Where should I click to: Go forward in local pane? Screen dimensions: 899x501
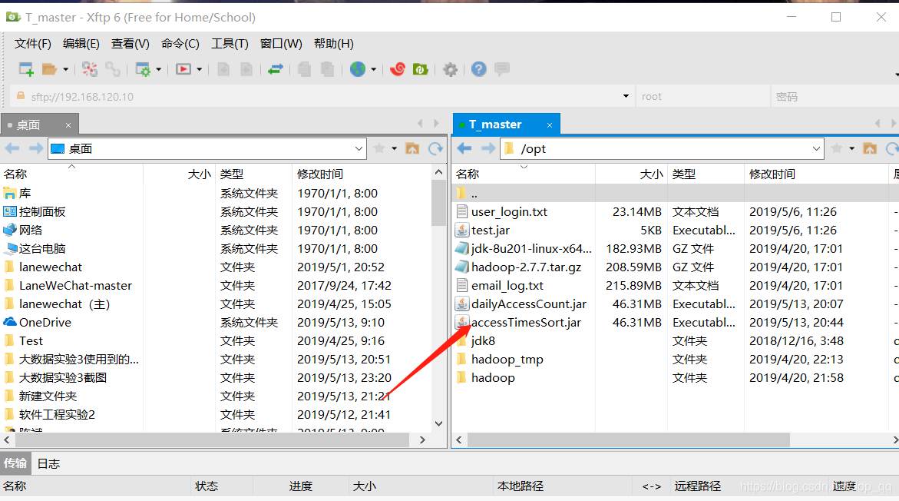[x=36, y=148]
